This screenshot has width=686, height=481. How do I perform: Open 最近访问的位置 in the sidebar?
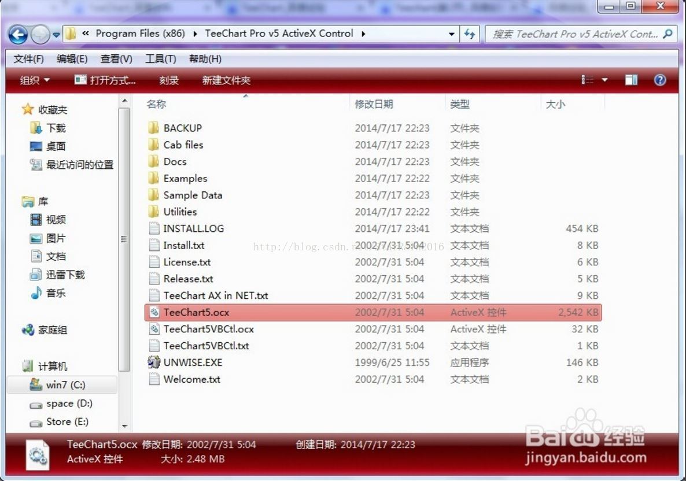pyautogui.click(x=72, y=164)
